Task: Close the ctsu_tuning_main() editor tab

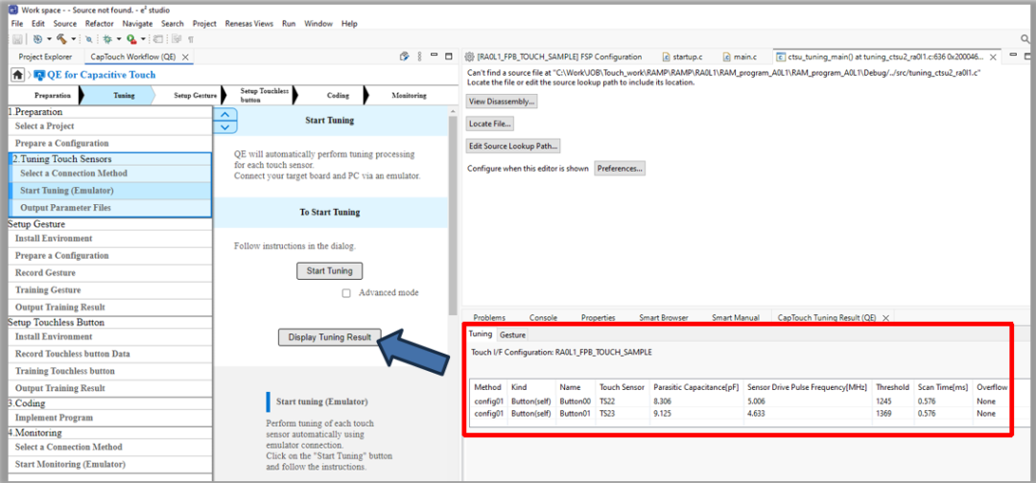Action: coord(995,57)
